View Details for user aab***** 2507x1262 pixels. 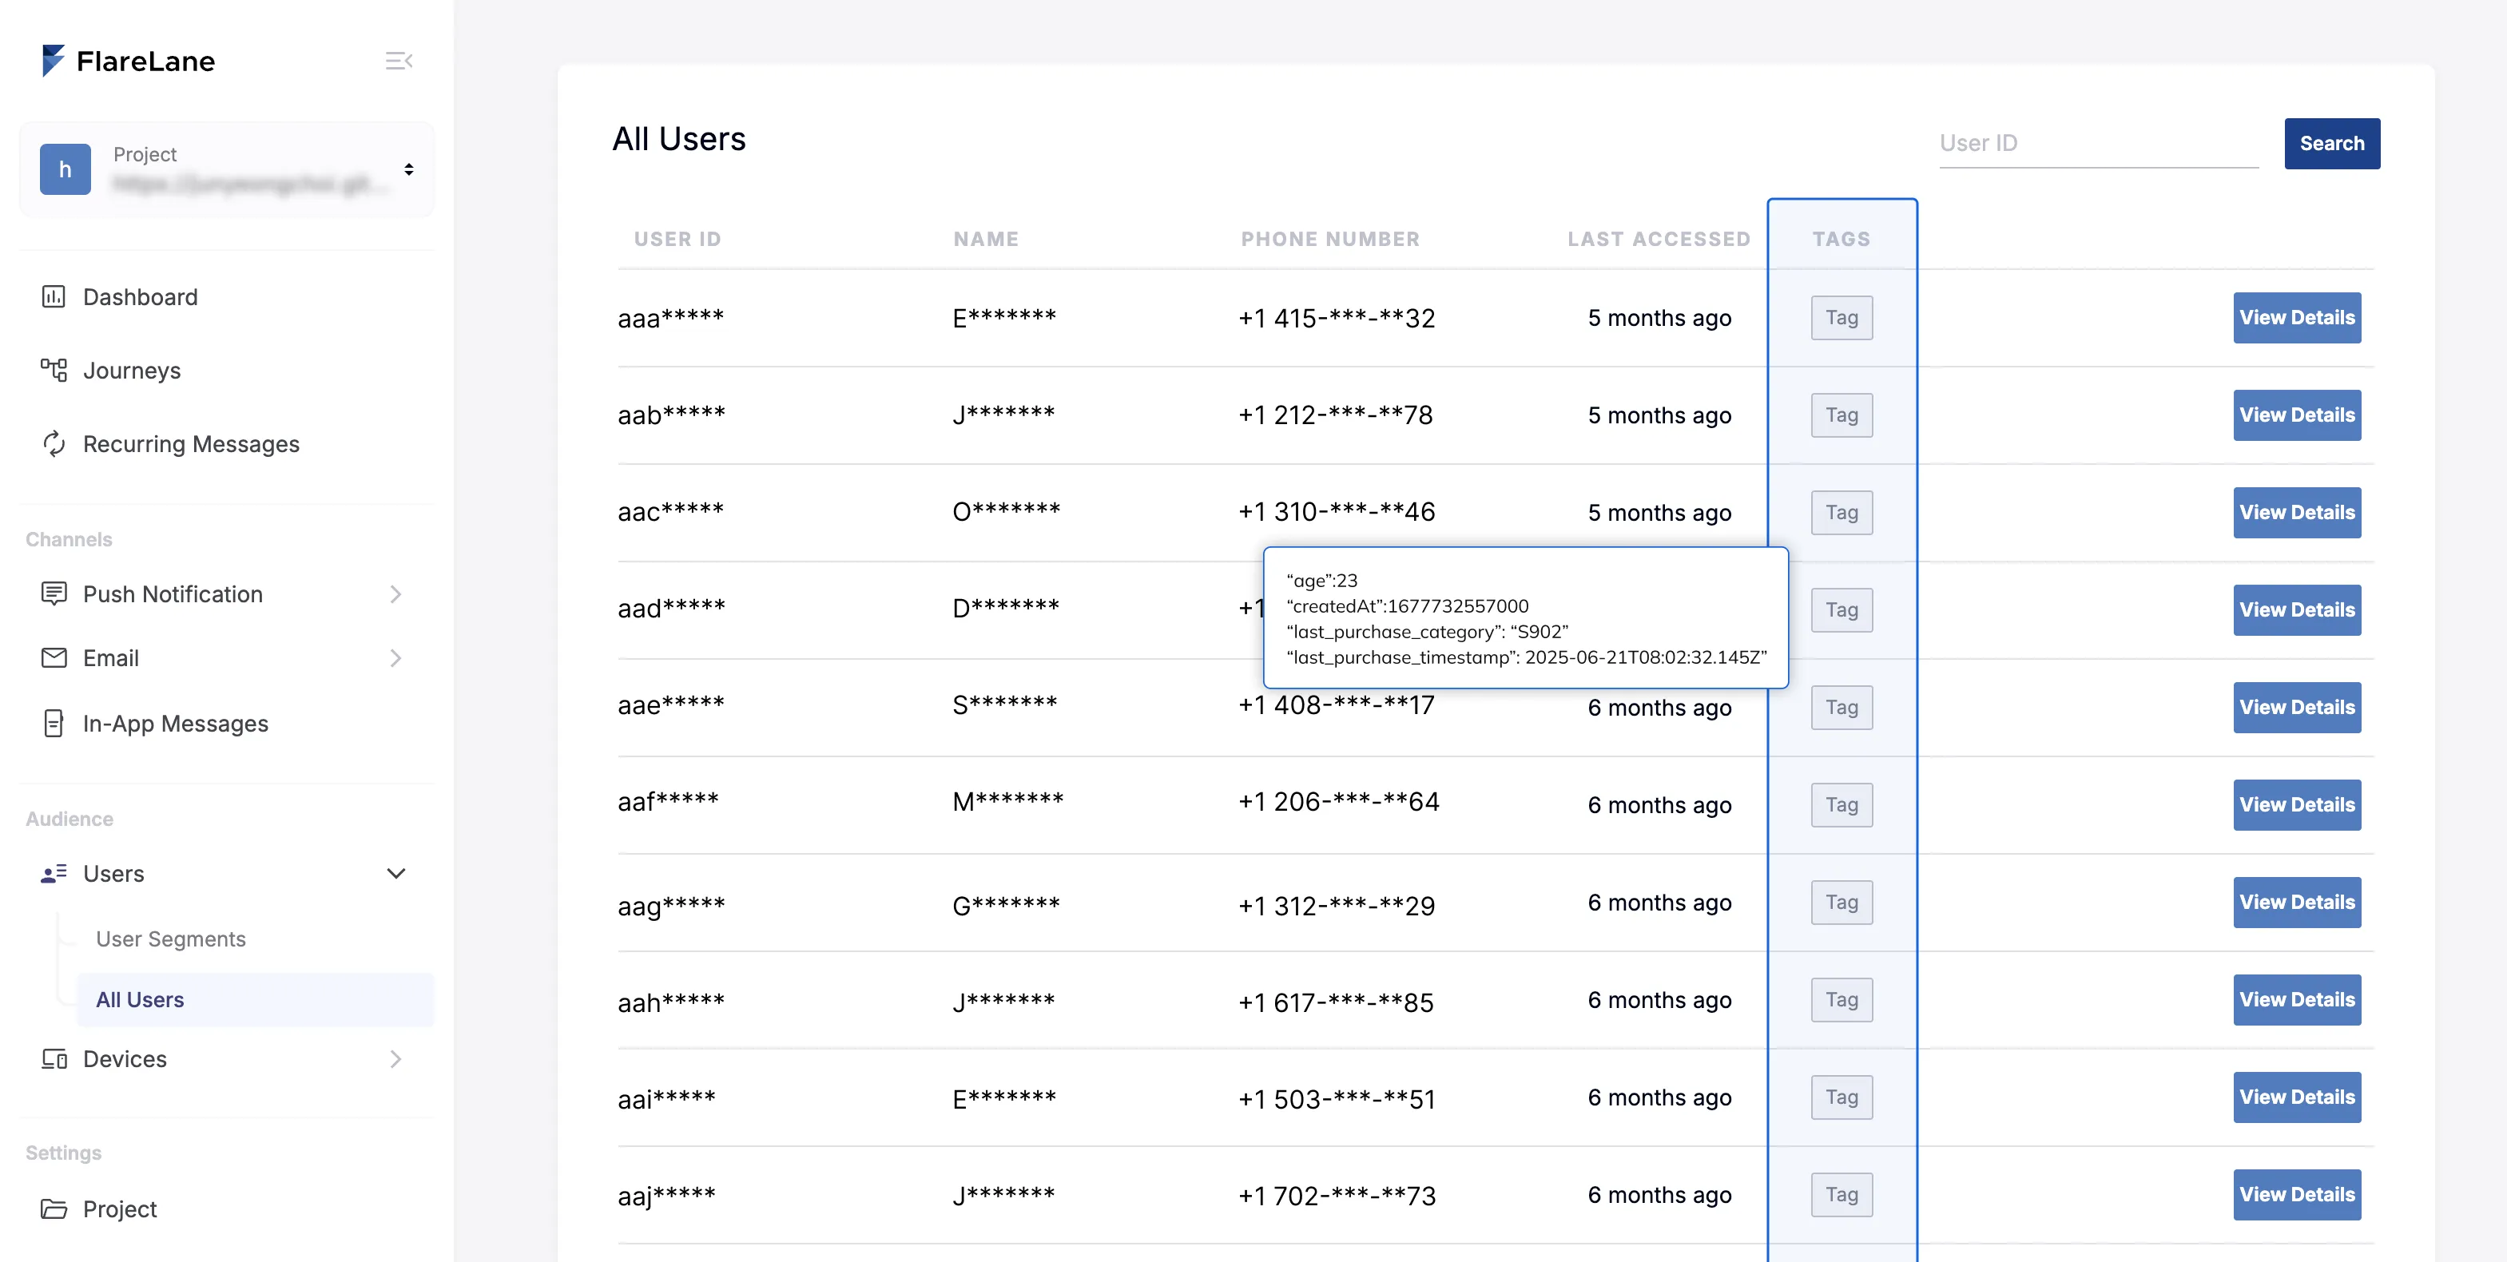[x=2297, y=415]
